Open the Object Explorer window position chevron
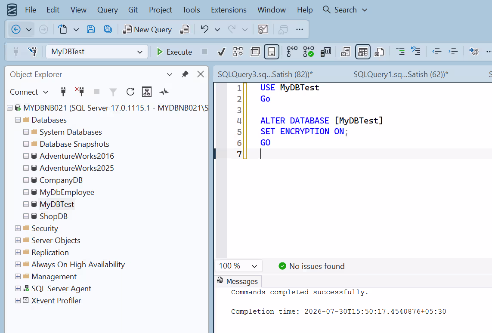The height and width of the screenshot is (333, 492). tap(170, 74)
